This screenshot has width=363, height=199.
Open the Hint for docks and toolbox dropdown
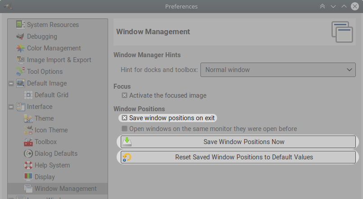(278, 70)
